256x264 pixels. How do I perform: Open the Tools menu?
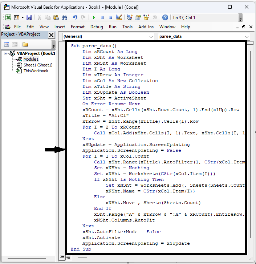coord(127,27)
